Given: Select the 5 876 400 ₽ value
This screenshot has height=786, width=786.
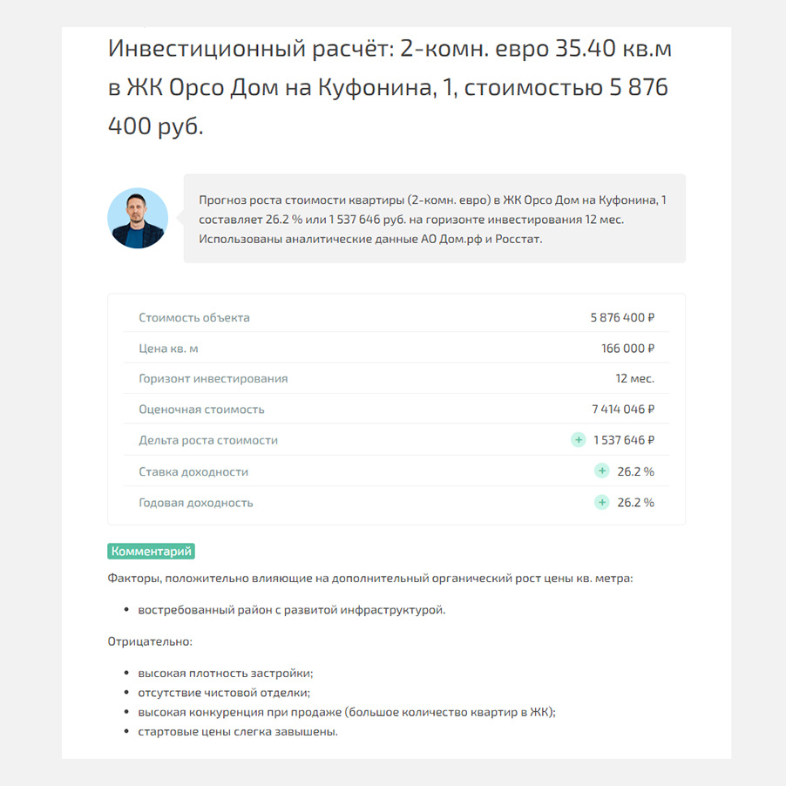Looking at the screenshot, I should coord(622,318).
